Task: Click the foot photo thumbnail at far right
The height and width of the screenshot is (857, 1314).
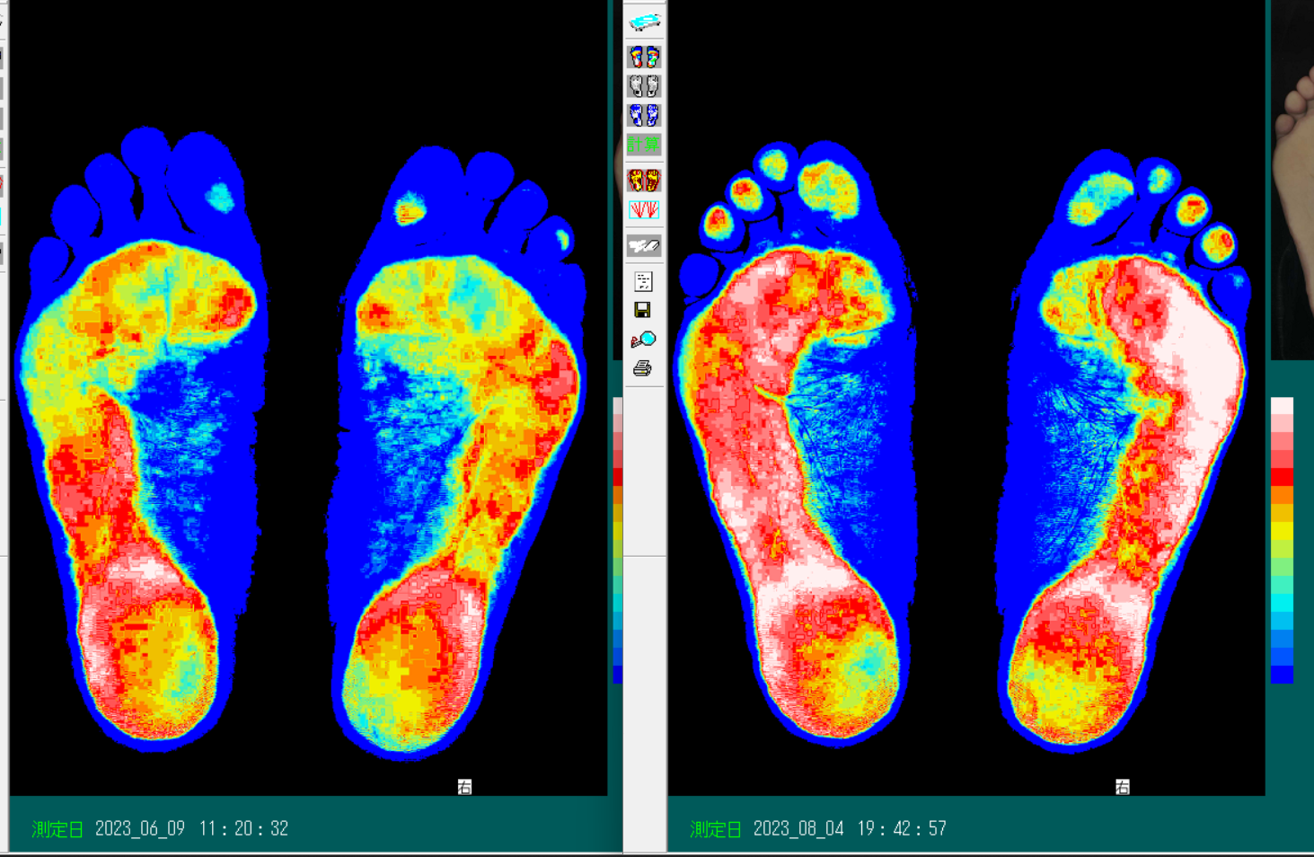Action: pos(1292,180)
